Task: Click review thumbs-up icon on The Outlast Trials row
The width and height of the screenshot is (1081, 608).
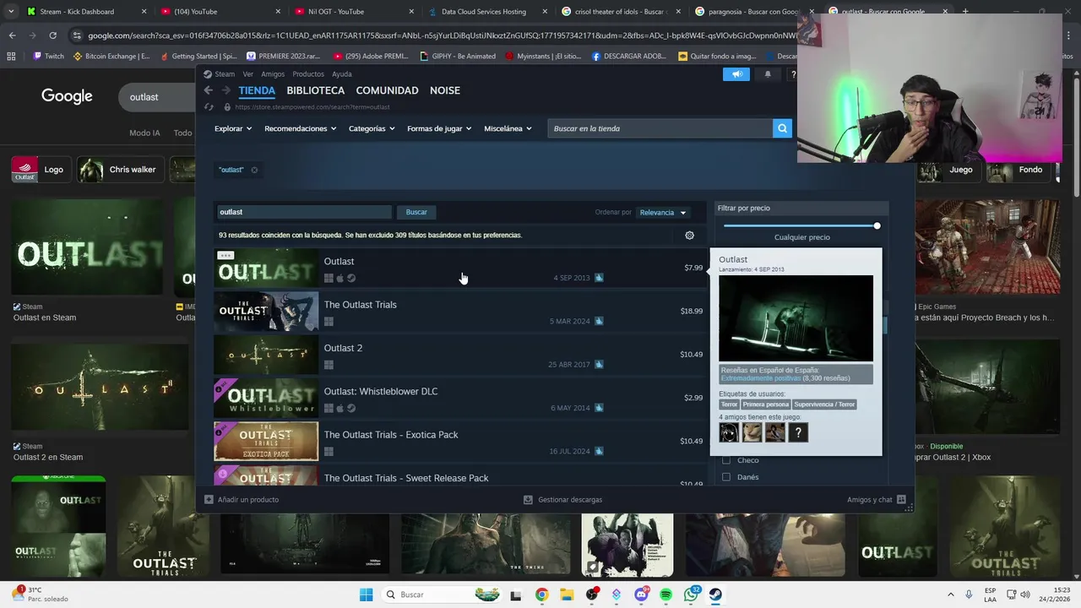Action: click(599, 321)
